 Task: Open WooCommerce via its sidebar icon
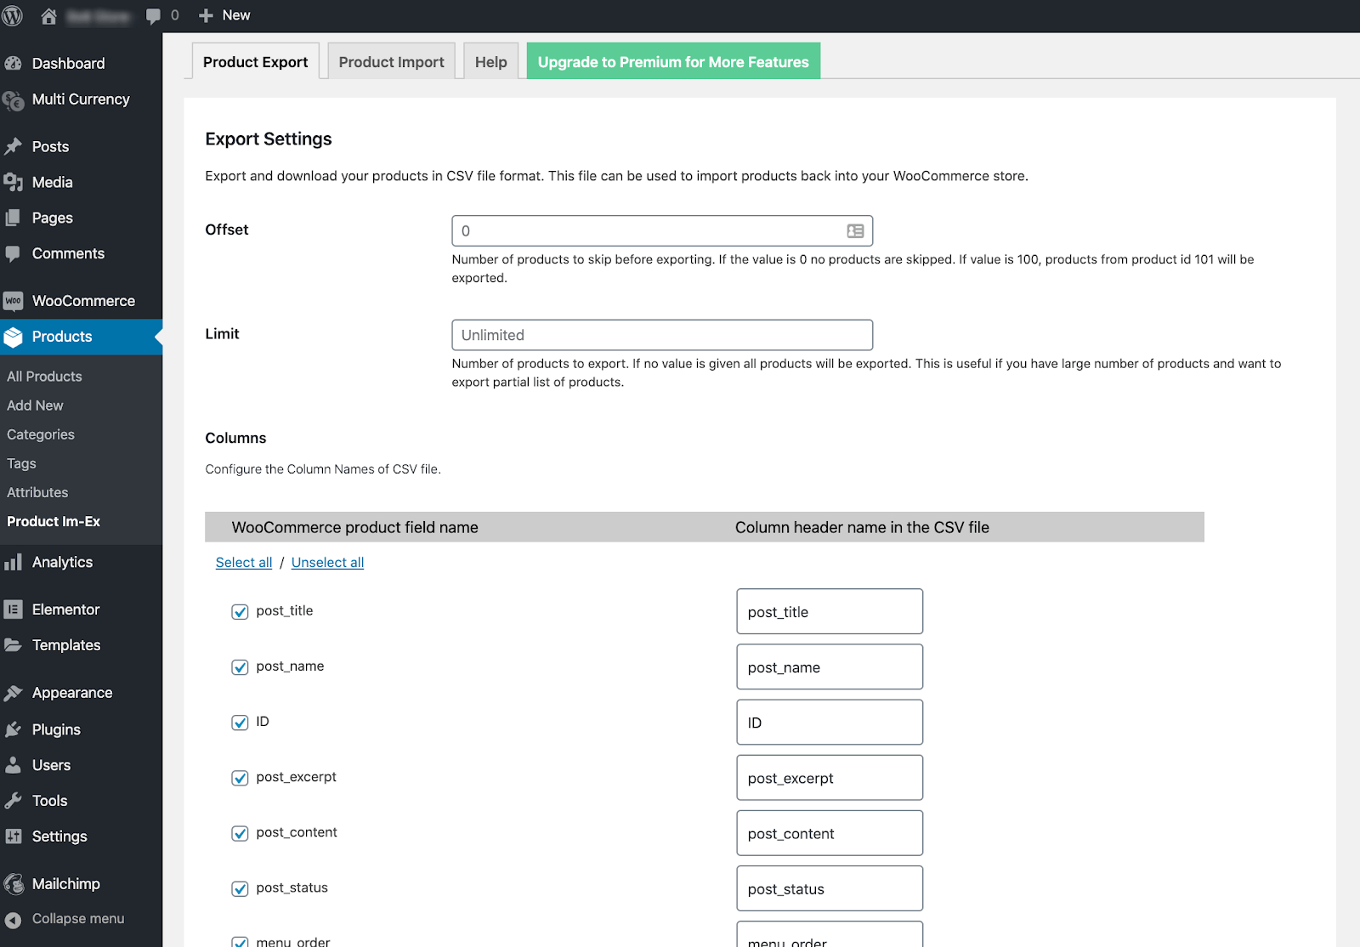click(x=13, y=301)
